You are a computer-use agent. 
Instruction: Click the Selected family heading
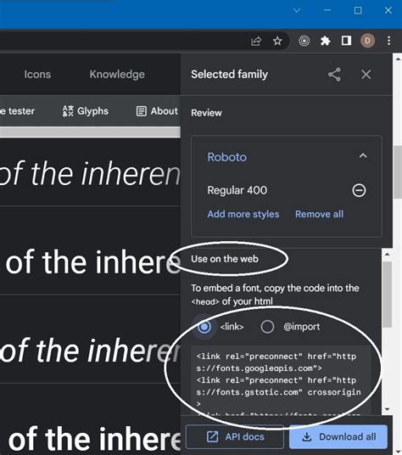[229, 75]
